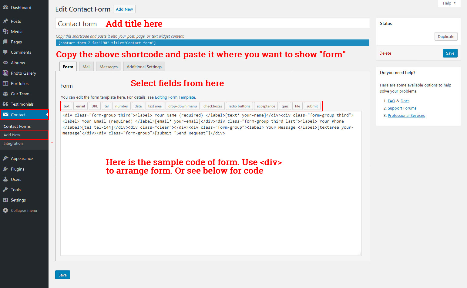Click the Plugins plug icon
The height and width of the screenshot is (288, 467).
(x=5, y=169)
